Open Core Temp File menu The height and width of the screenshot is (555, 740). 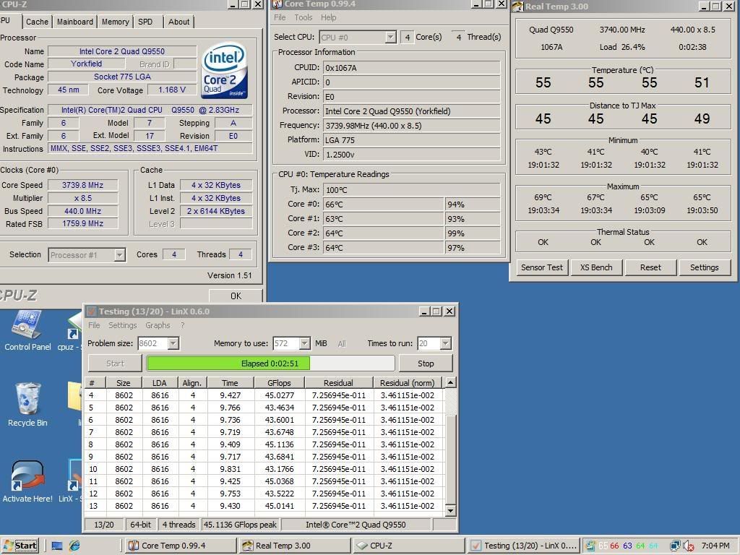click(x=280, y=17)
